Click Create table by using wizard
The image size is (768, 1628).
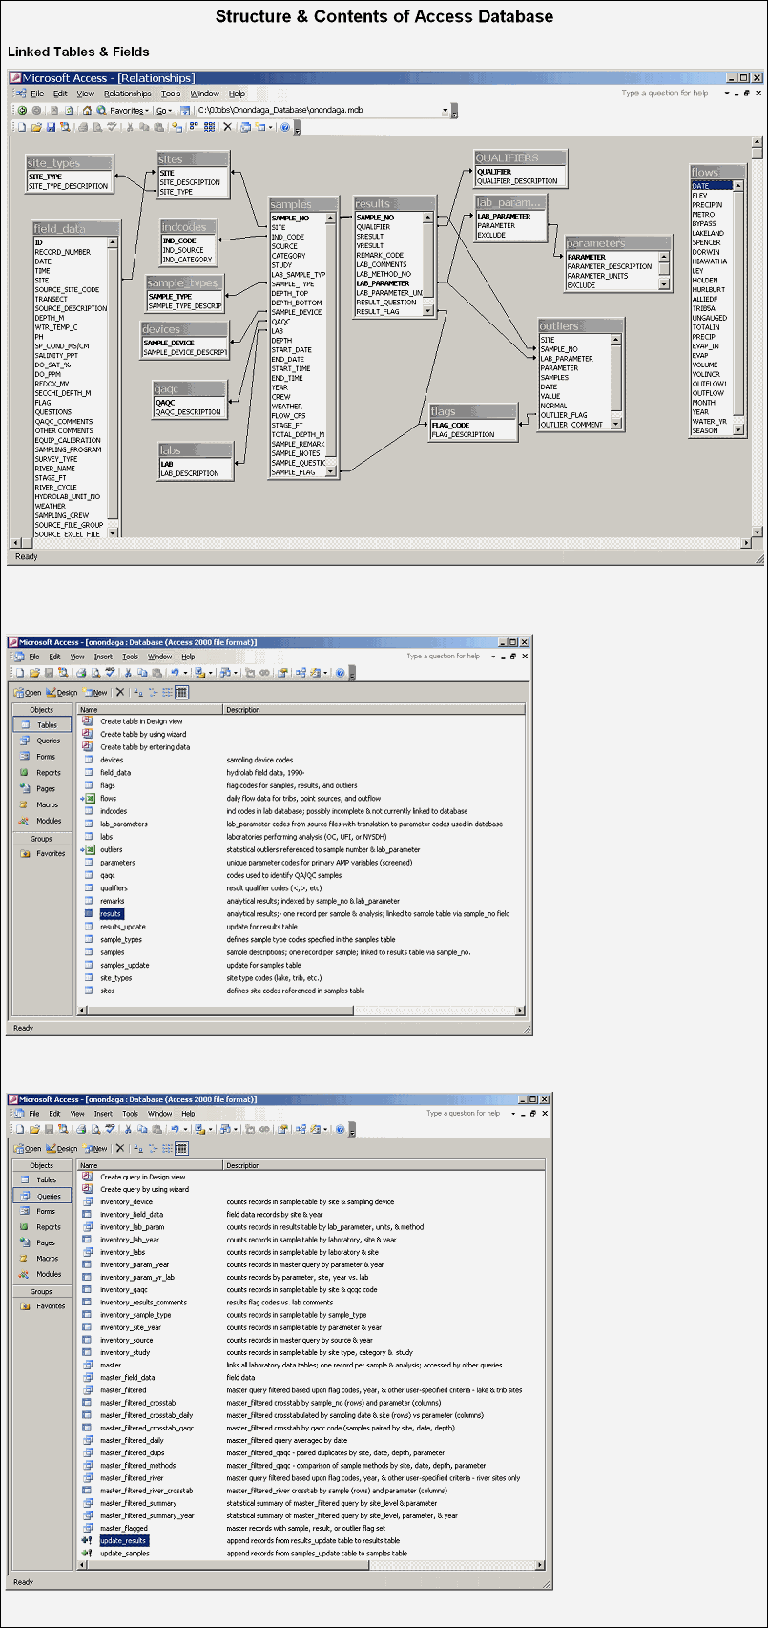pyautogui.click(x=143, y=734)
